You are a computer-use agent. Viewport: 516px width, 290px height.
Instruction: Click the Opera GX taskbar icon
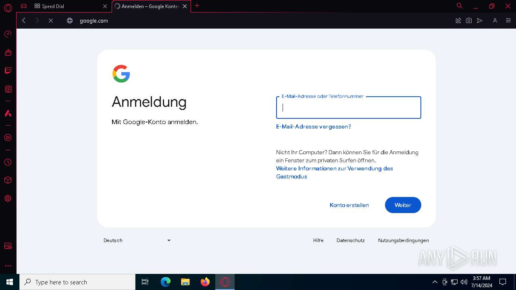click(x=225, y=282)
